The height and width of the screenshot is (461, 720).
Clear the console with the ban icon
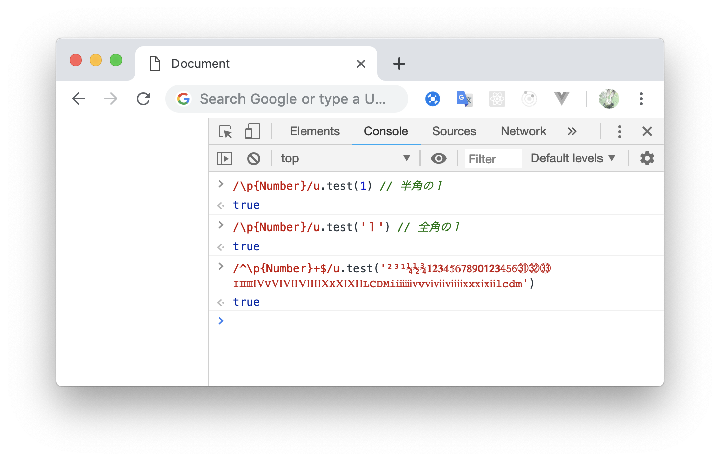(x=254, y=159)
